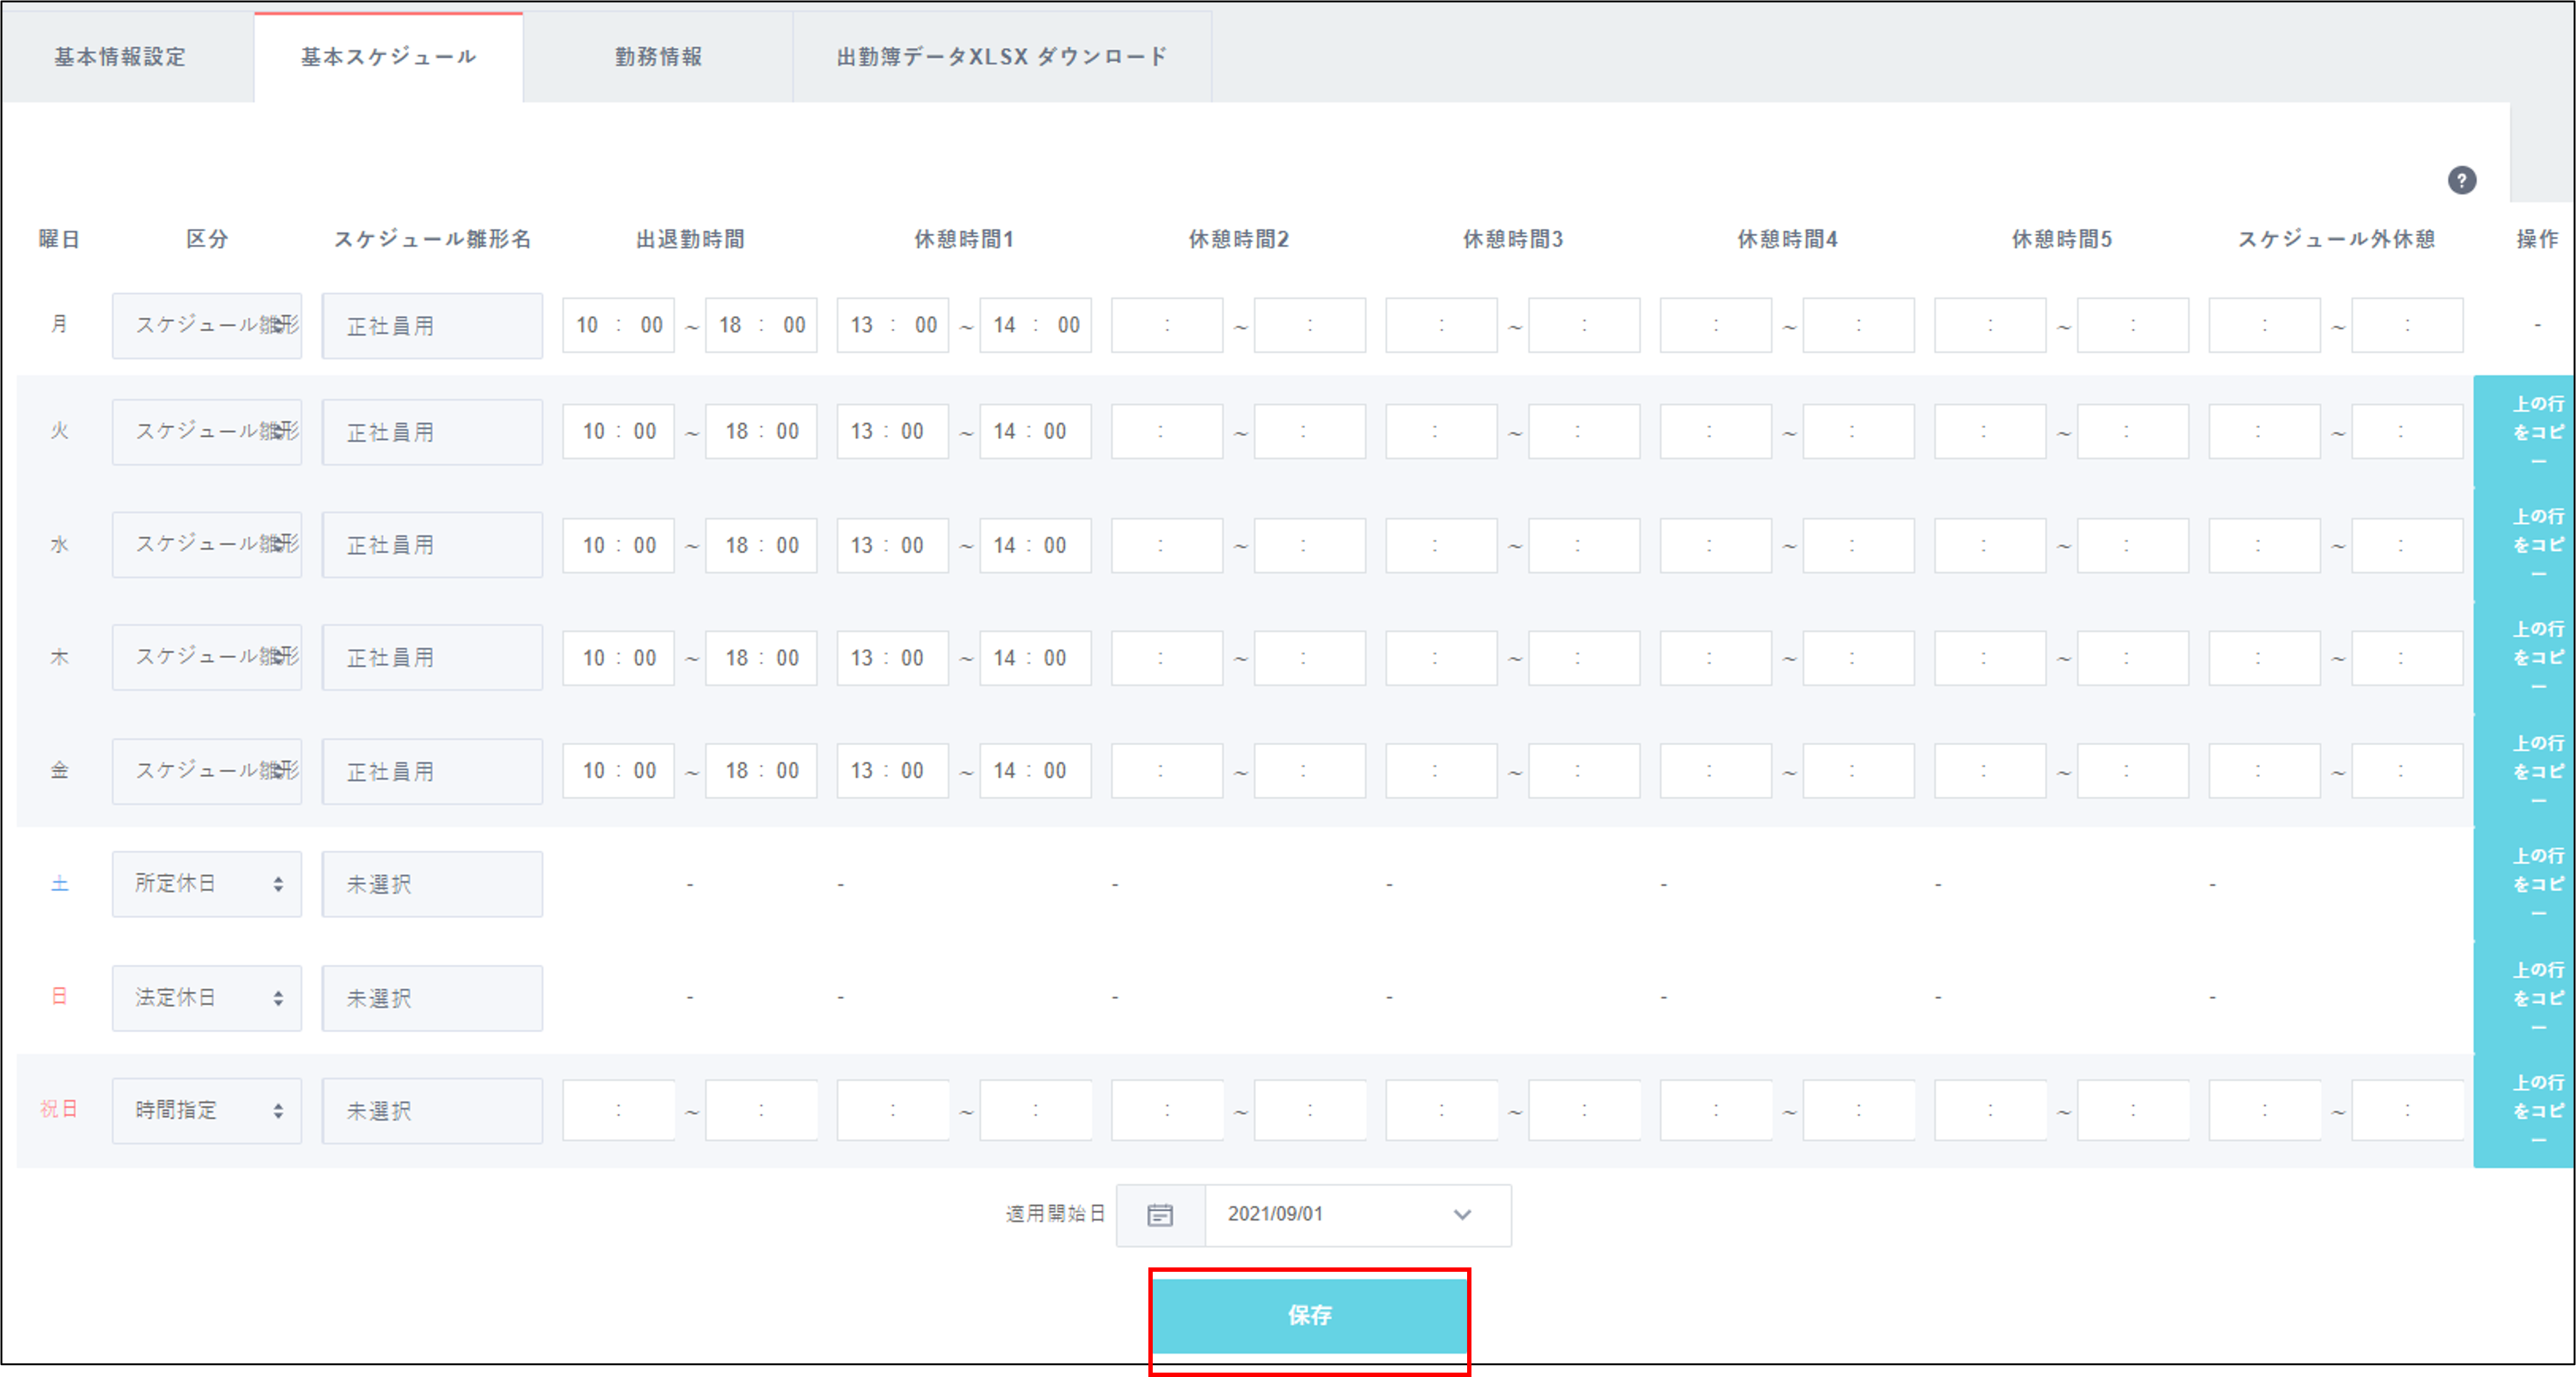Click 水 row break start 13:00
The image size is (2576, 1377).
[x=893, y=545]
